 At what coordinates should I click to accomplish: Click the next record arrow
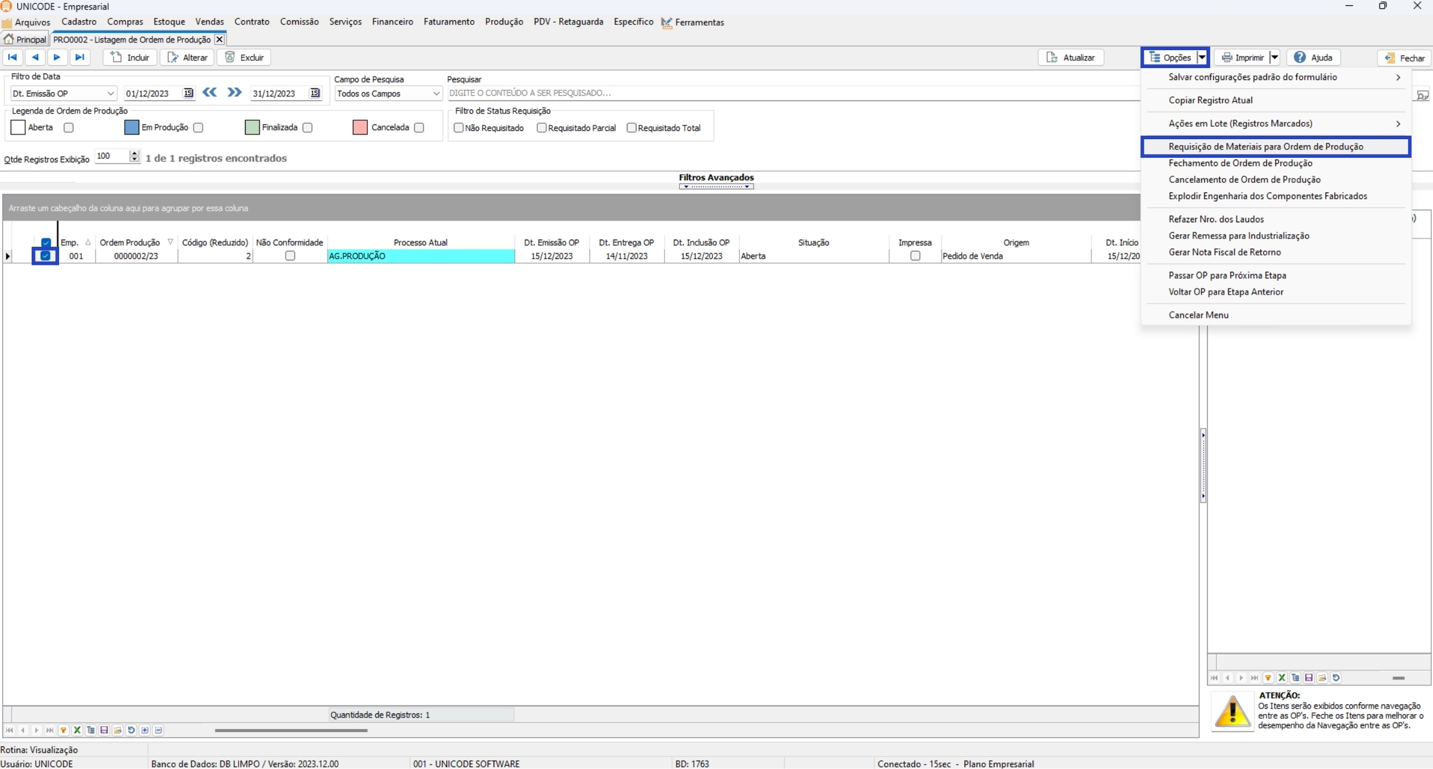57,57
